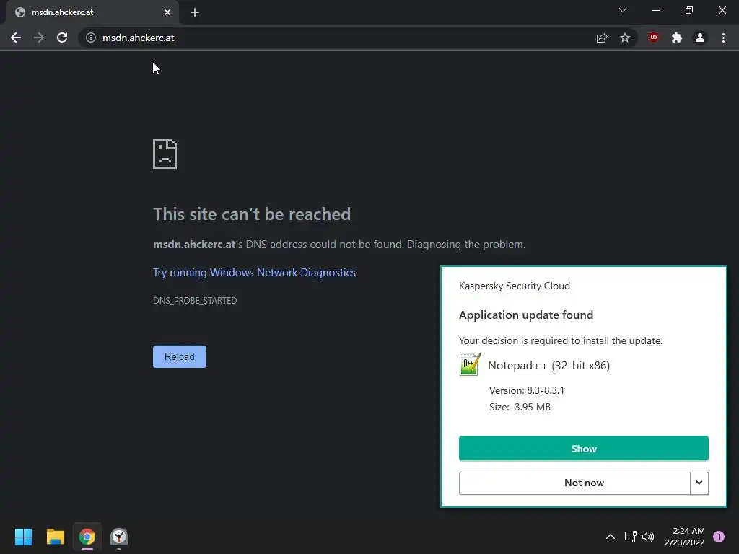Show hidden system tray icons
The width and height of the screenshot is (739, 554).
click(x=611, y=537)
